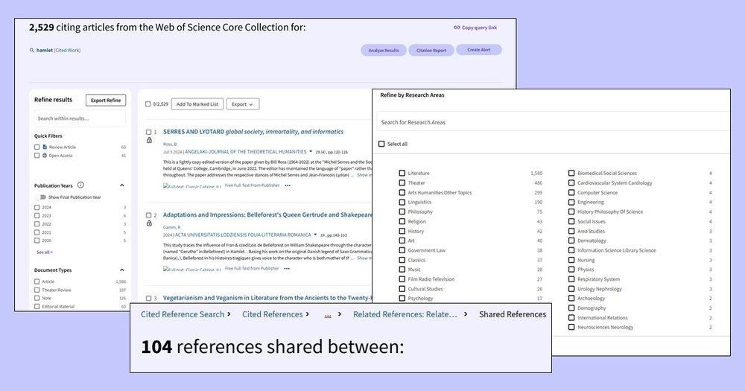Tick the select-all 0/2,529 results checkbox

tap(148, 104)
